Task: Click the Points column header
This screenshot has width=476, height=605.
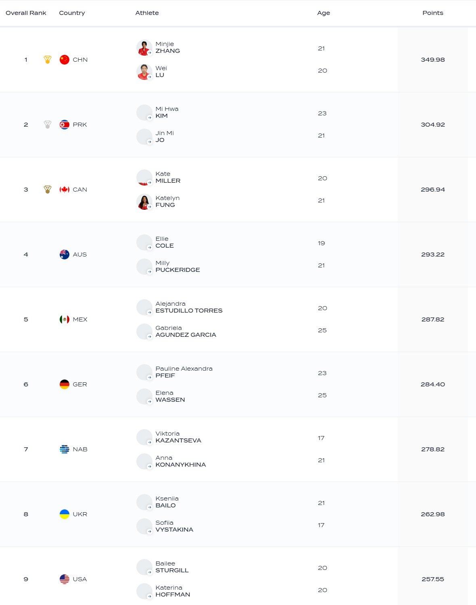Action: tap(433, 13)
